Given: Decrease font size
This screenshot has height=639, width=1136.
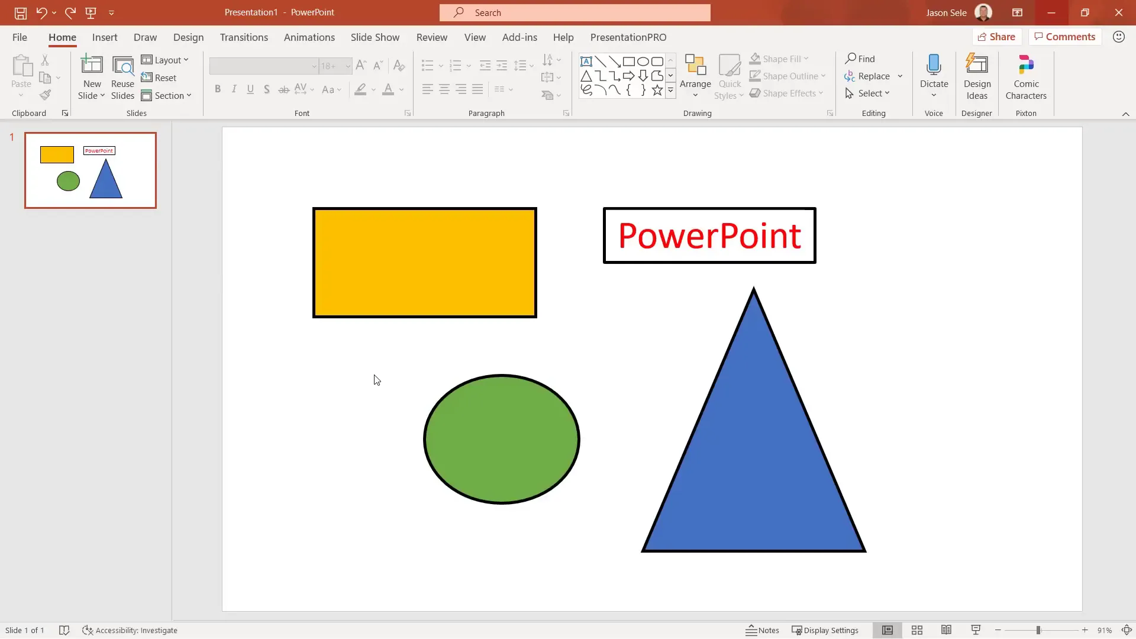Looking at the screenshot, I should [x=378, y=65].
